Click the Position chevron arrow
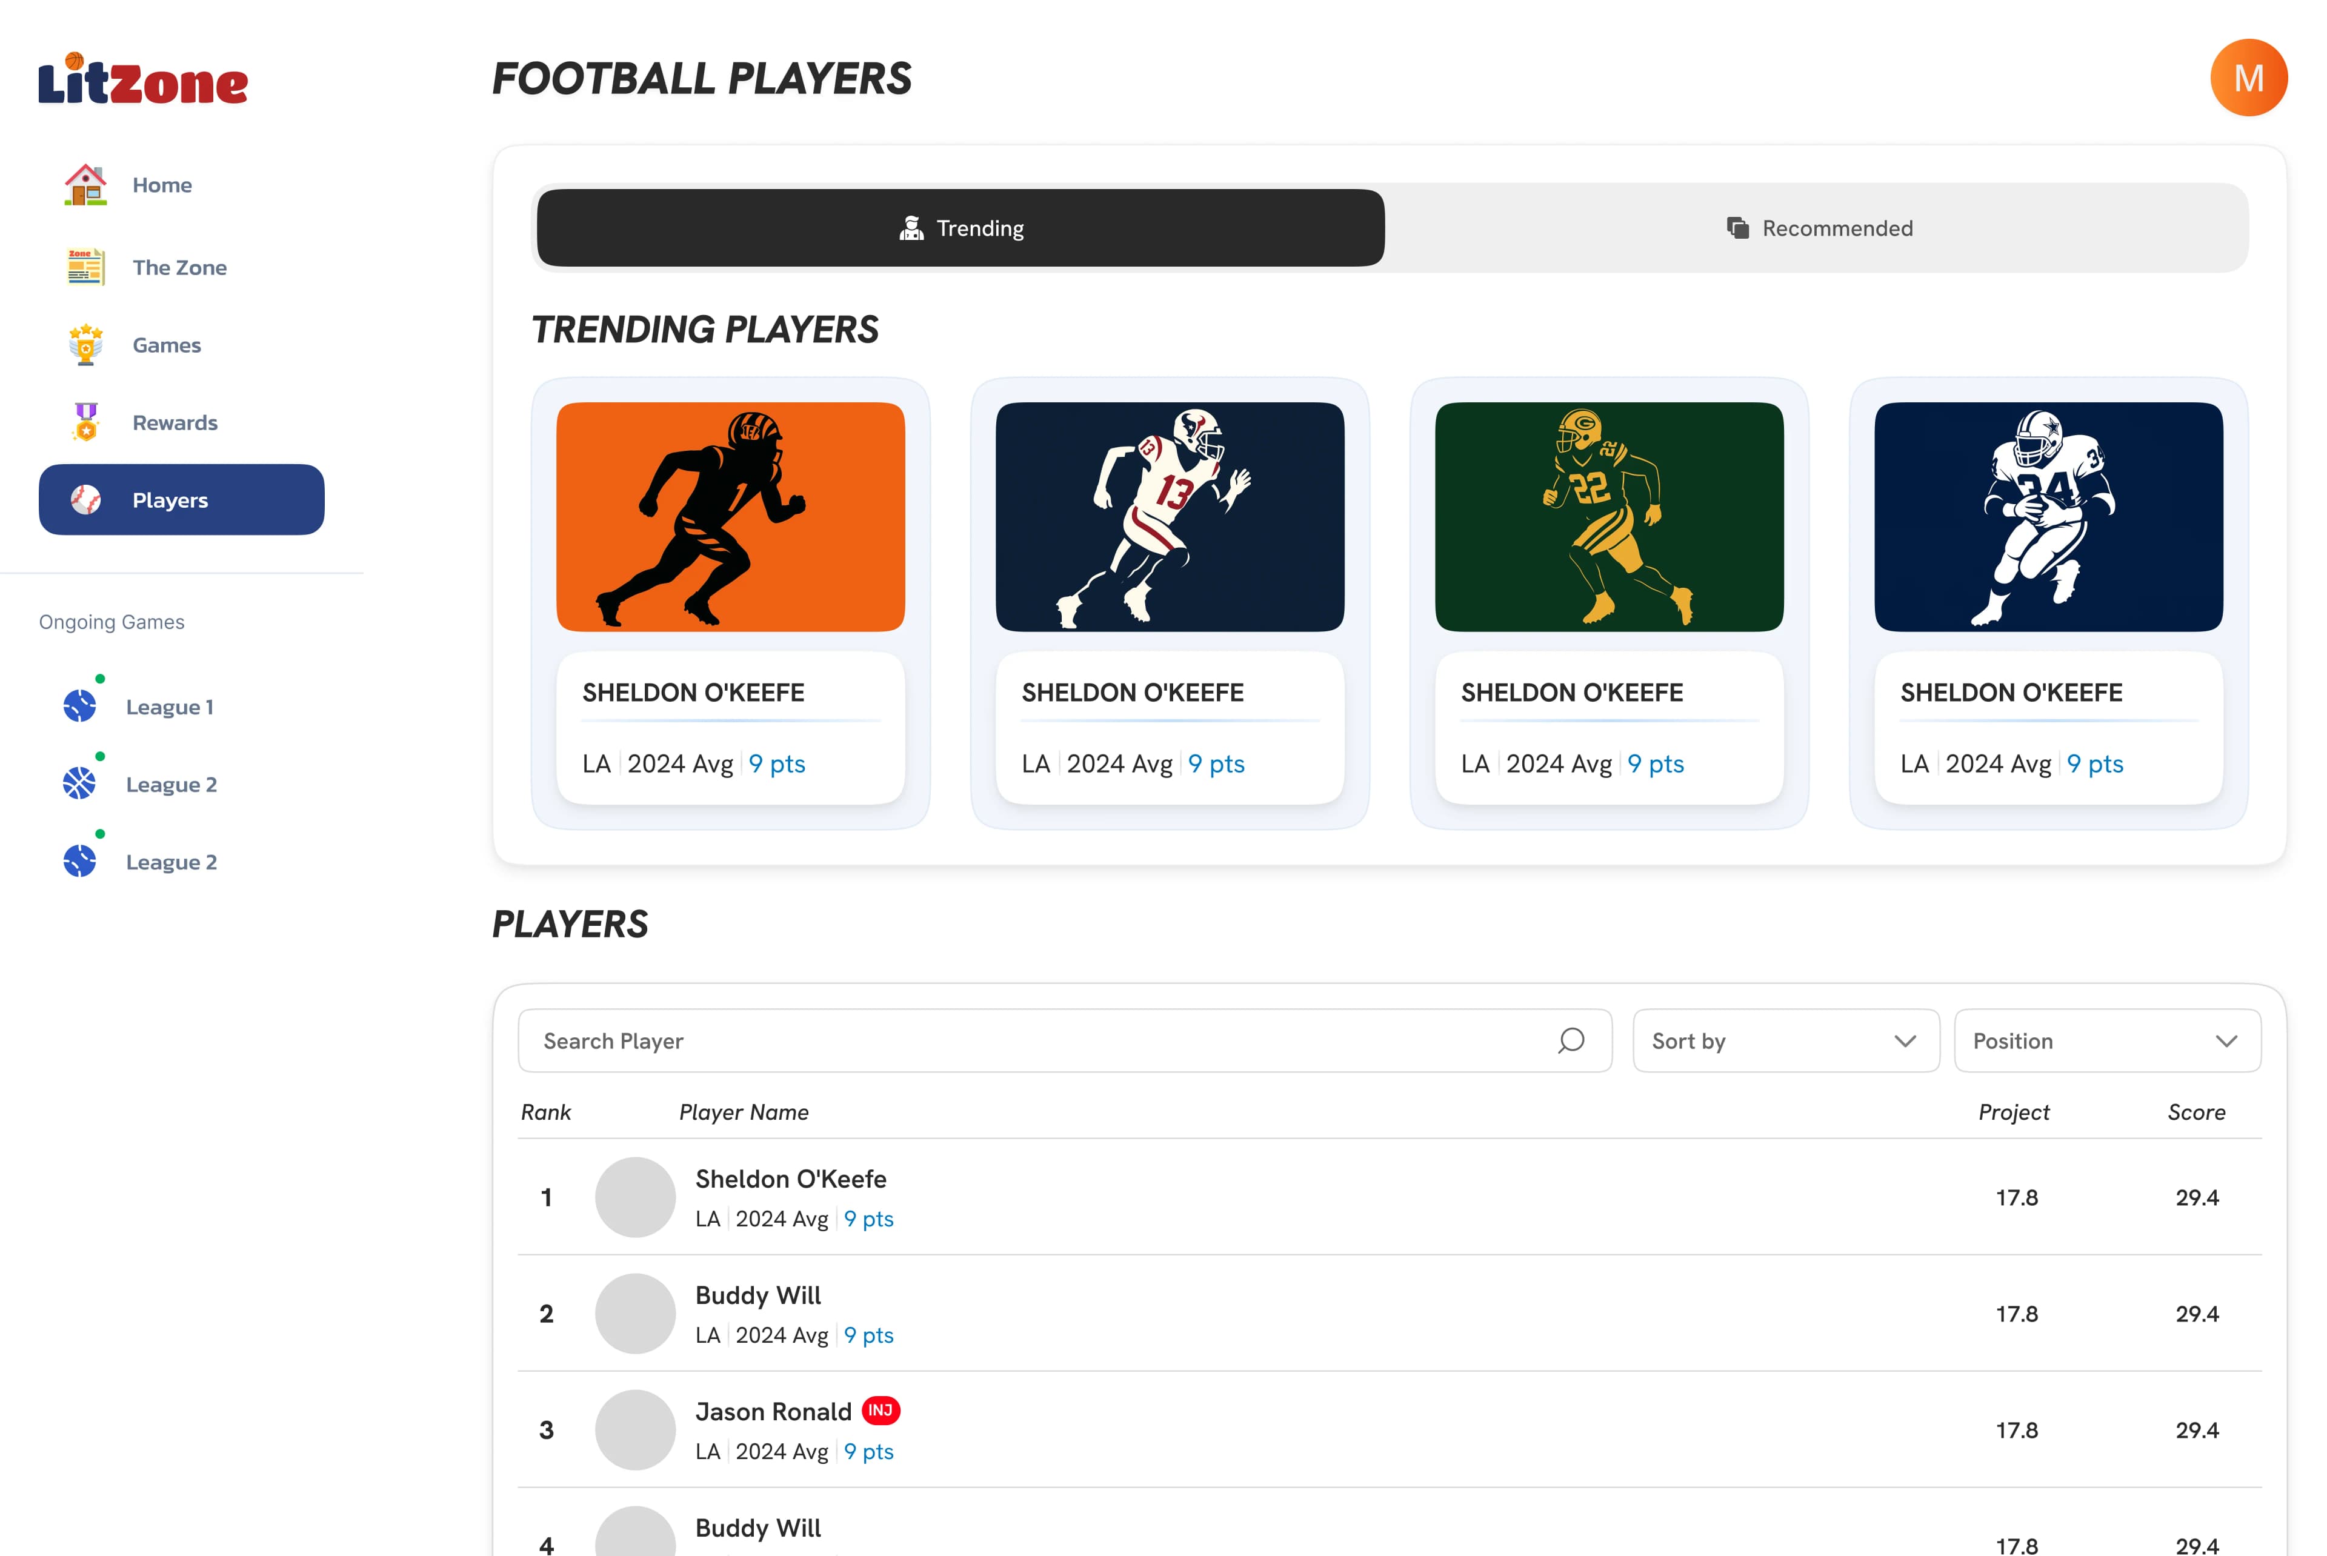 2226,1041
